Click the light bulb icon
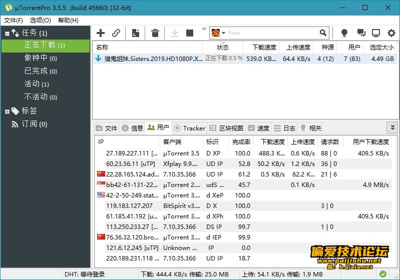400x280 pixels. click(344, 33)
